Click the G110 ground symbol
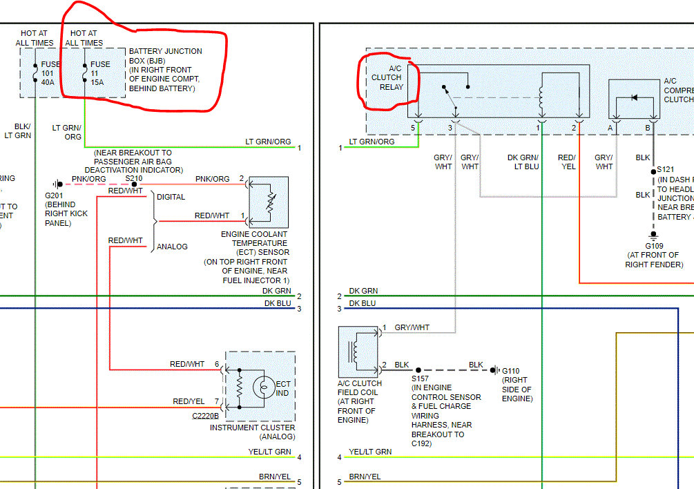This screenshot has height=489, width=694. pyautogui.click(x=495, y=370)
